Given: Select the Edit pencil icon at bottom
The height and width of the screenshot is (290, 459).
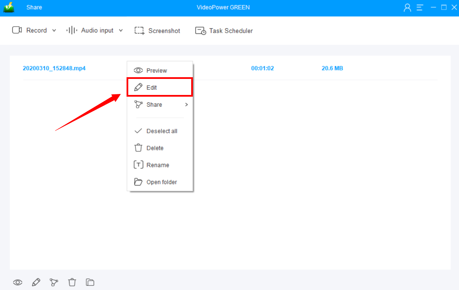Looking at the screenshot, I should [x=36, y=282].
